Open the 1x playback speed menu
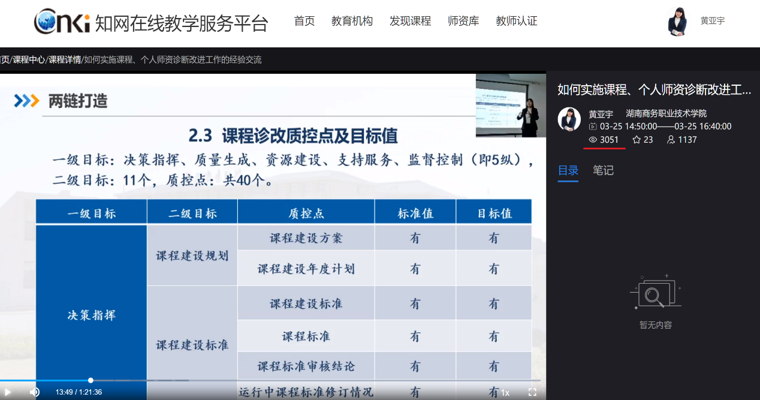The height and width of the screenshot is (400, 760). 505,393
